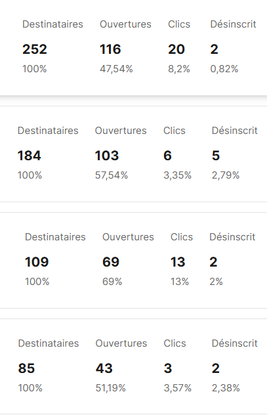267x415 pixels.
Task: Select the 51,19% open rate
Action: 110,388
